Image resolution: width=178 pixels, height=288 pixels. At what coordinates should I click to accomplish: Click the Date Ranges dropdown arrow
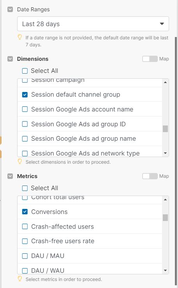162,24
